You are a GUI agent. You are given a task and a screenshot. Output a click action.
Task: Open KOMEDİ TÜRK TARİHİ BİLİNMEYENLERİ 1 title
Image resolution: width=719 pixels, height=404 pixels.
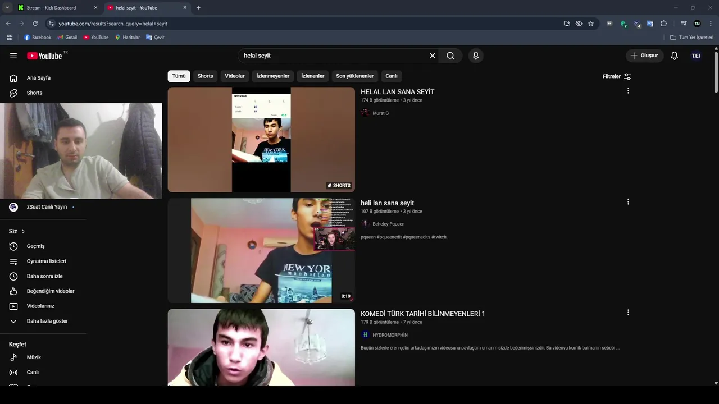click(422, 314)
